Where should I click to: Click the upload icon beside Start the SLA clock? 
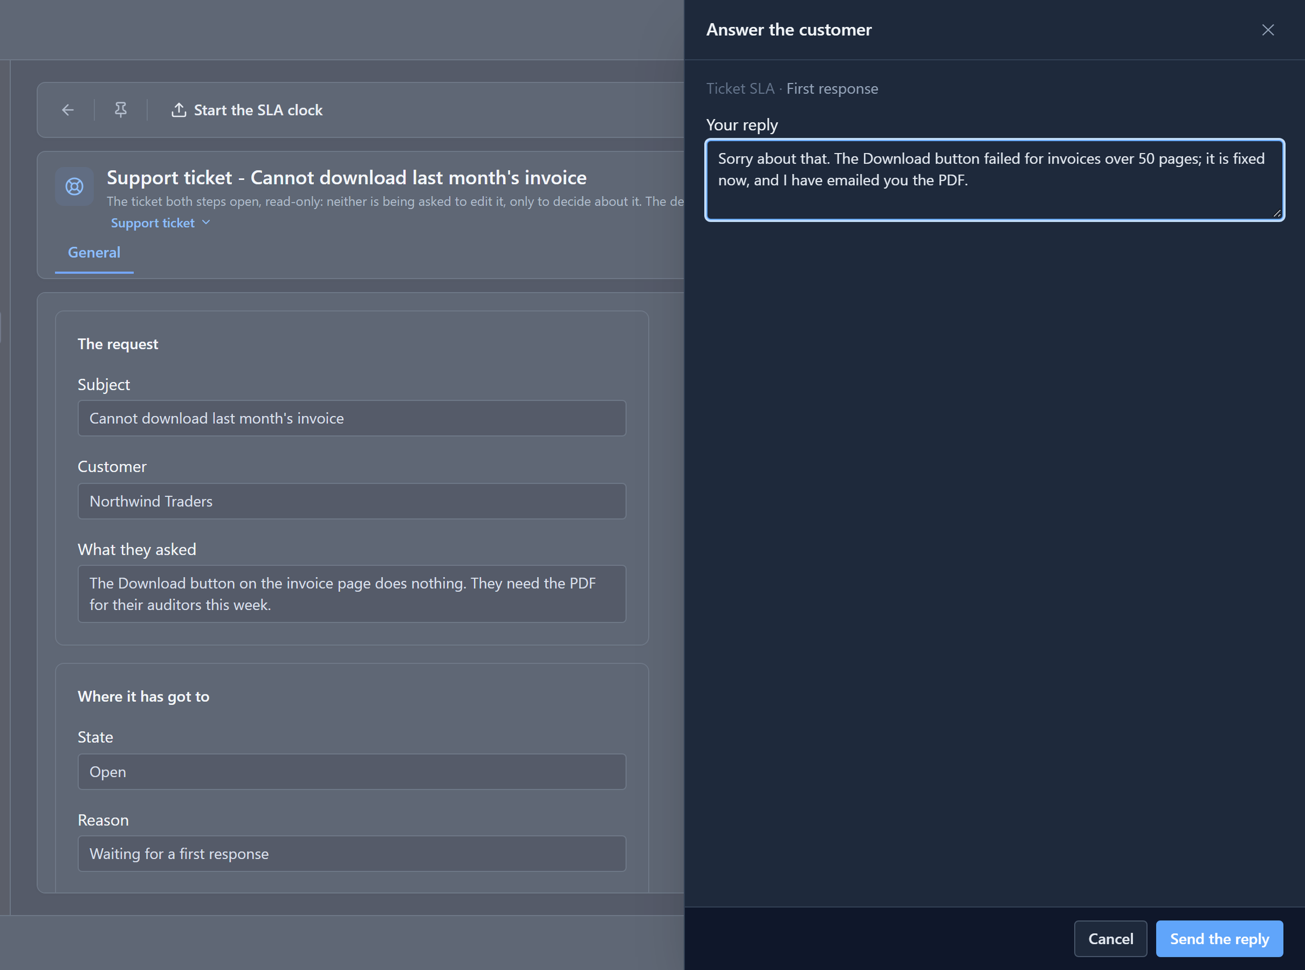click(179, 110)
